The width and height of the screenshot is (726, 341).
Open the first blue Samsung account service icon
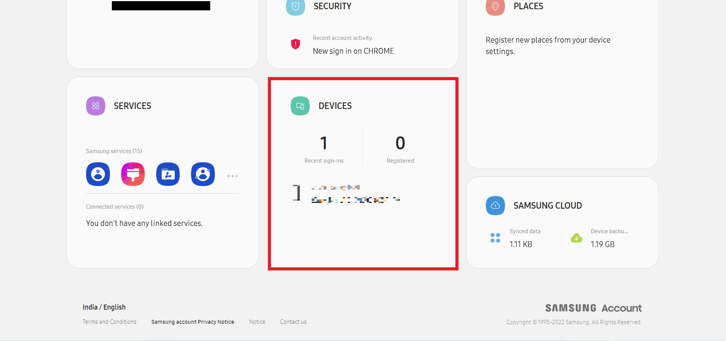tap(98, 174)
